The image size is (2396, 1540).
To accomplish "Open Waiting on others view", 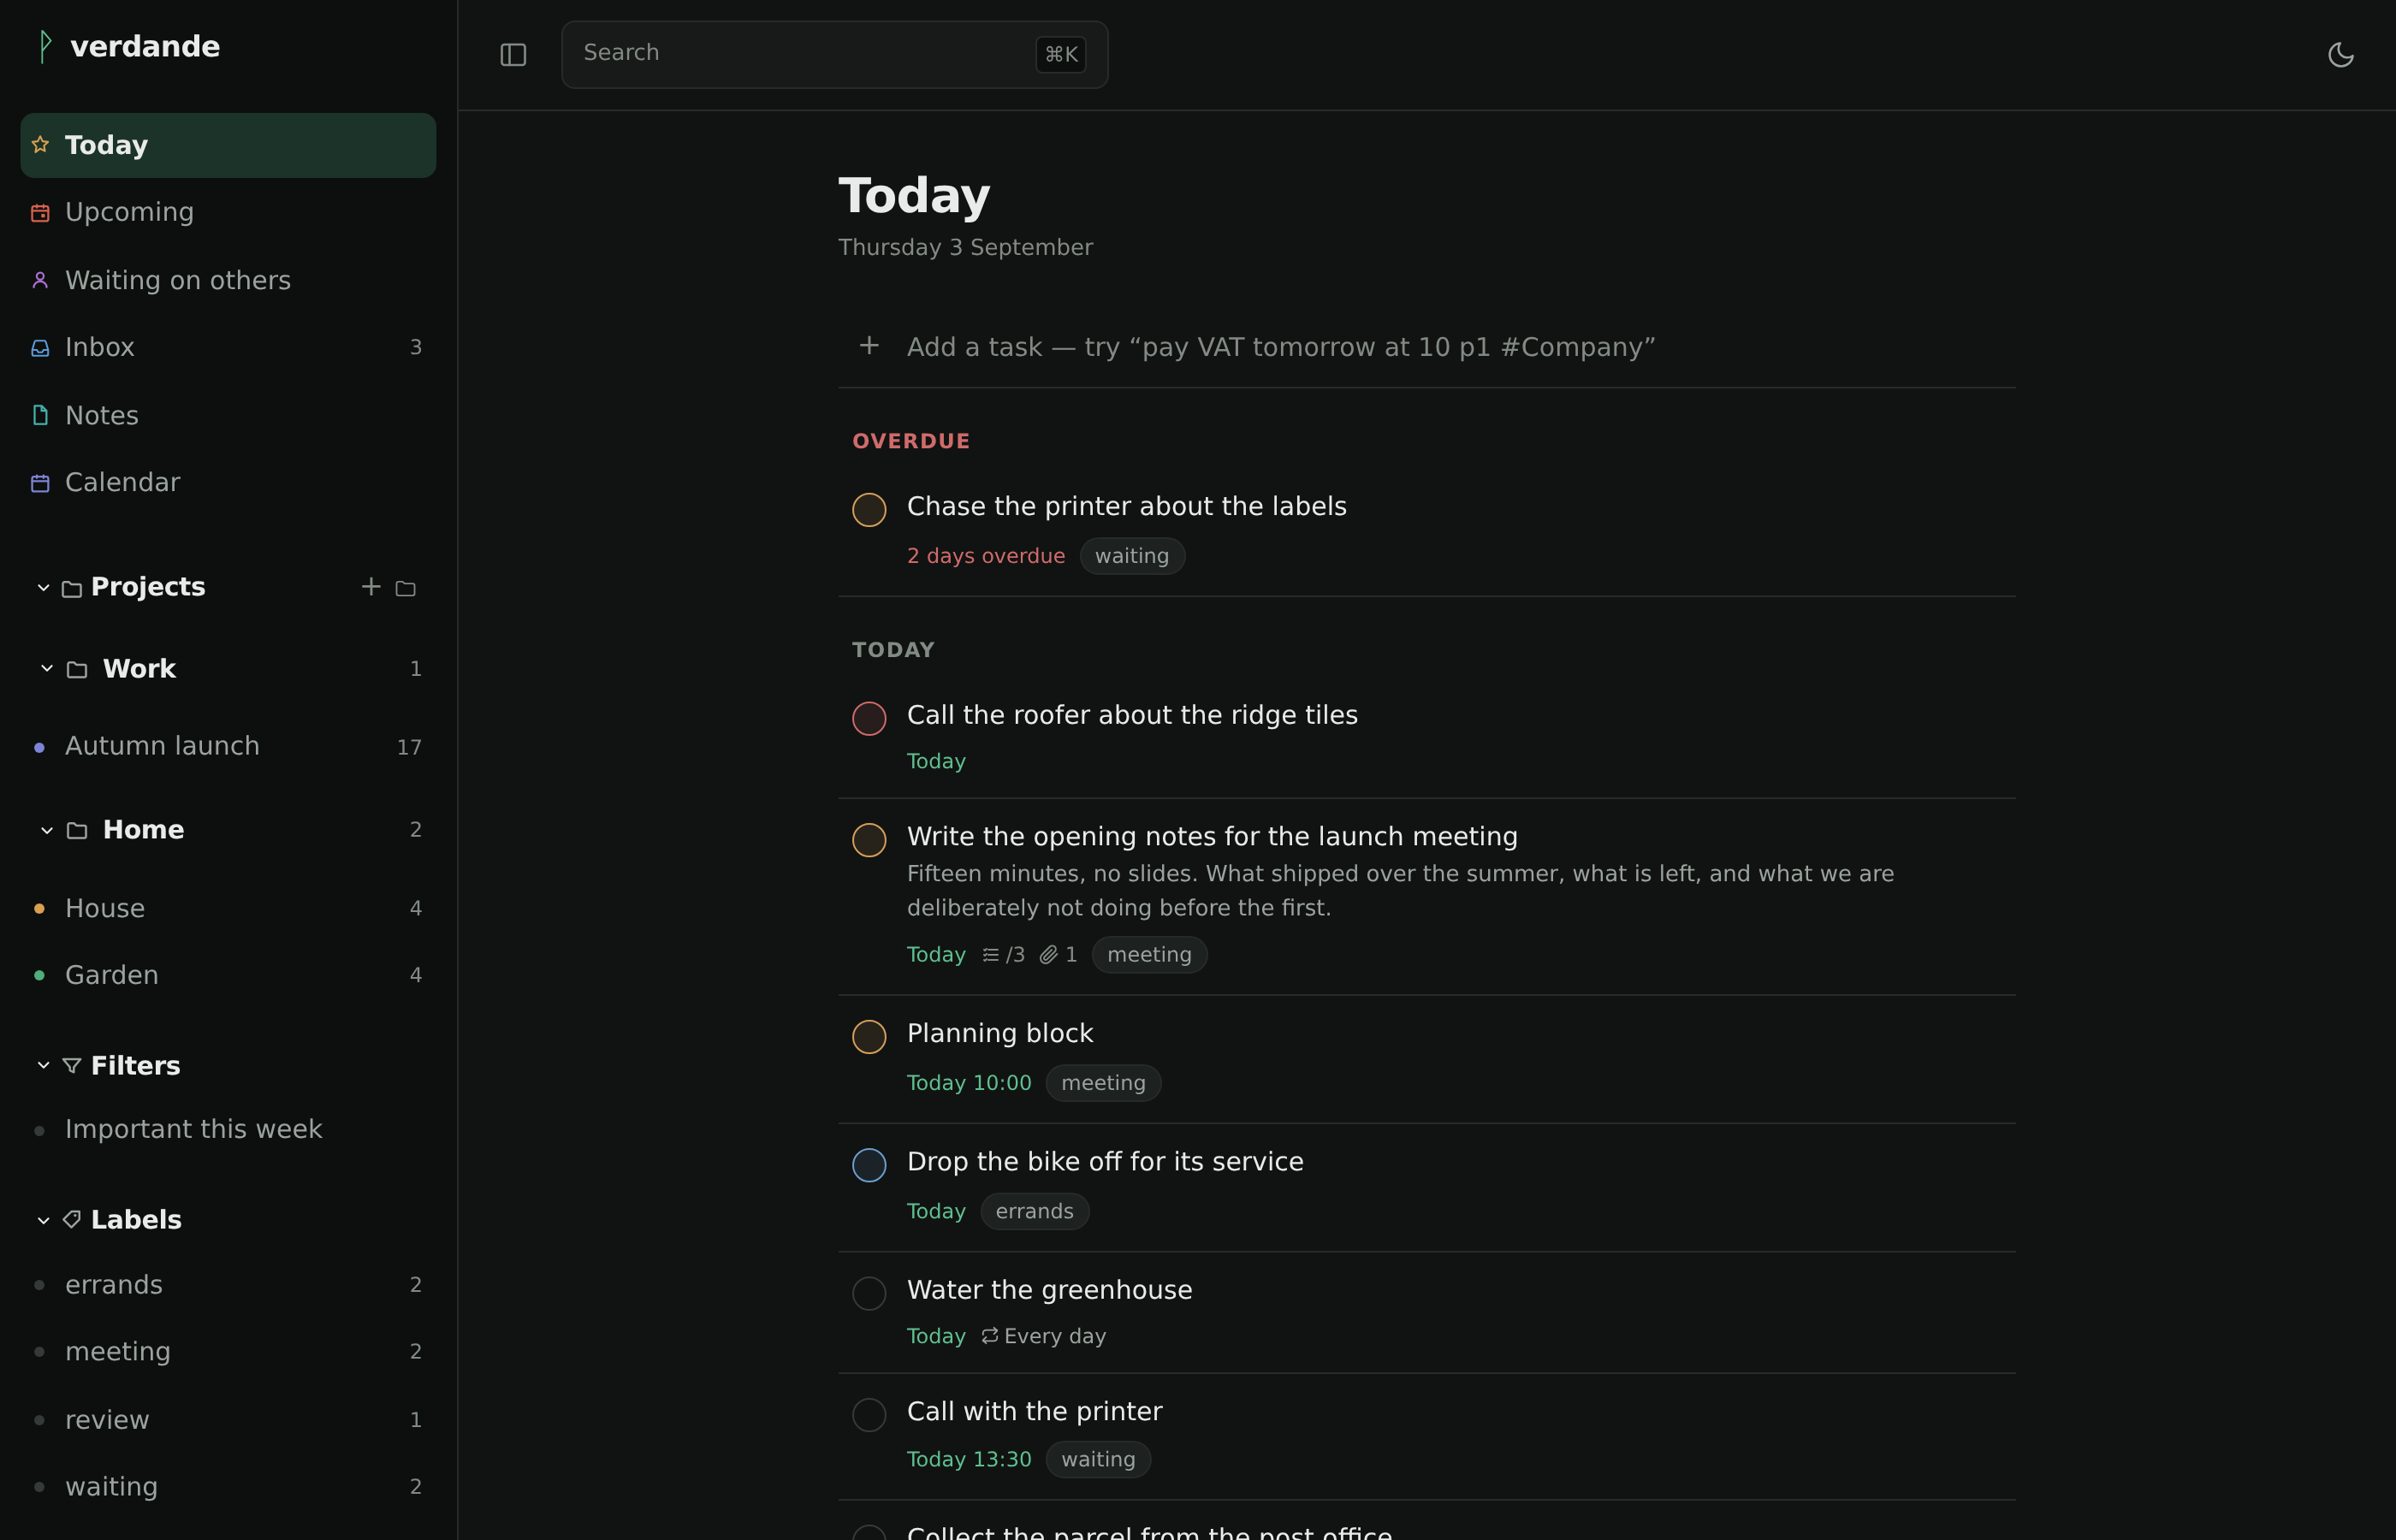I will pyautogui.click(x=228, y=280).
